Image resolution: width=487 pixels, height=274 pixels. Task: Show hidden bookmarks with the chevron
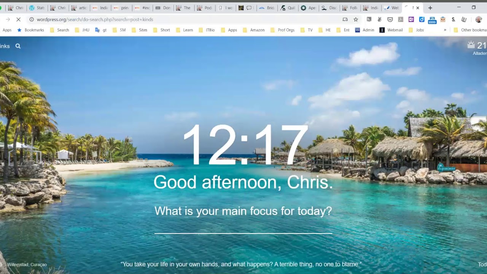coord(445,30)
